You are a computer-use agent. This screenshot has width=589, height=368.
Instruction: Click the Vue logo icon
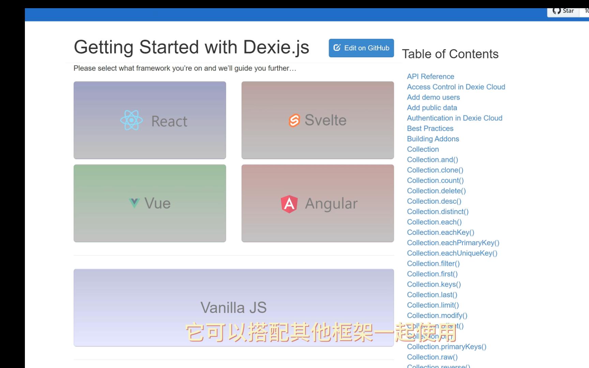click(134, 203)
